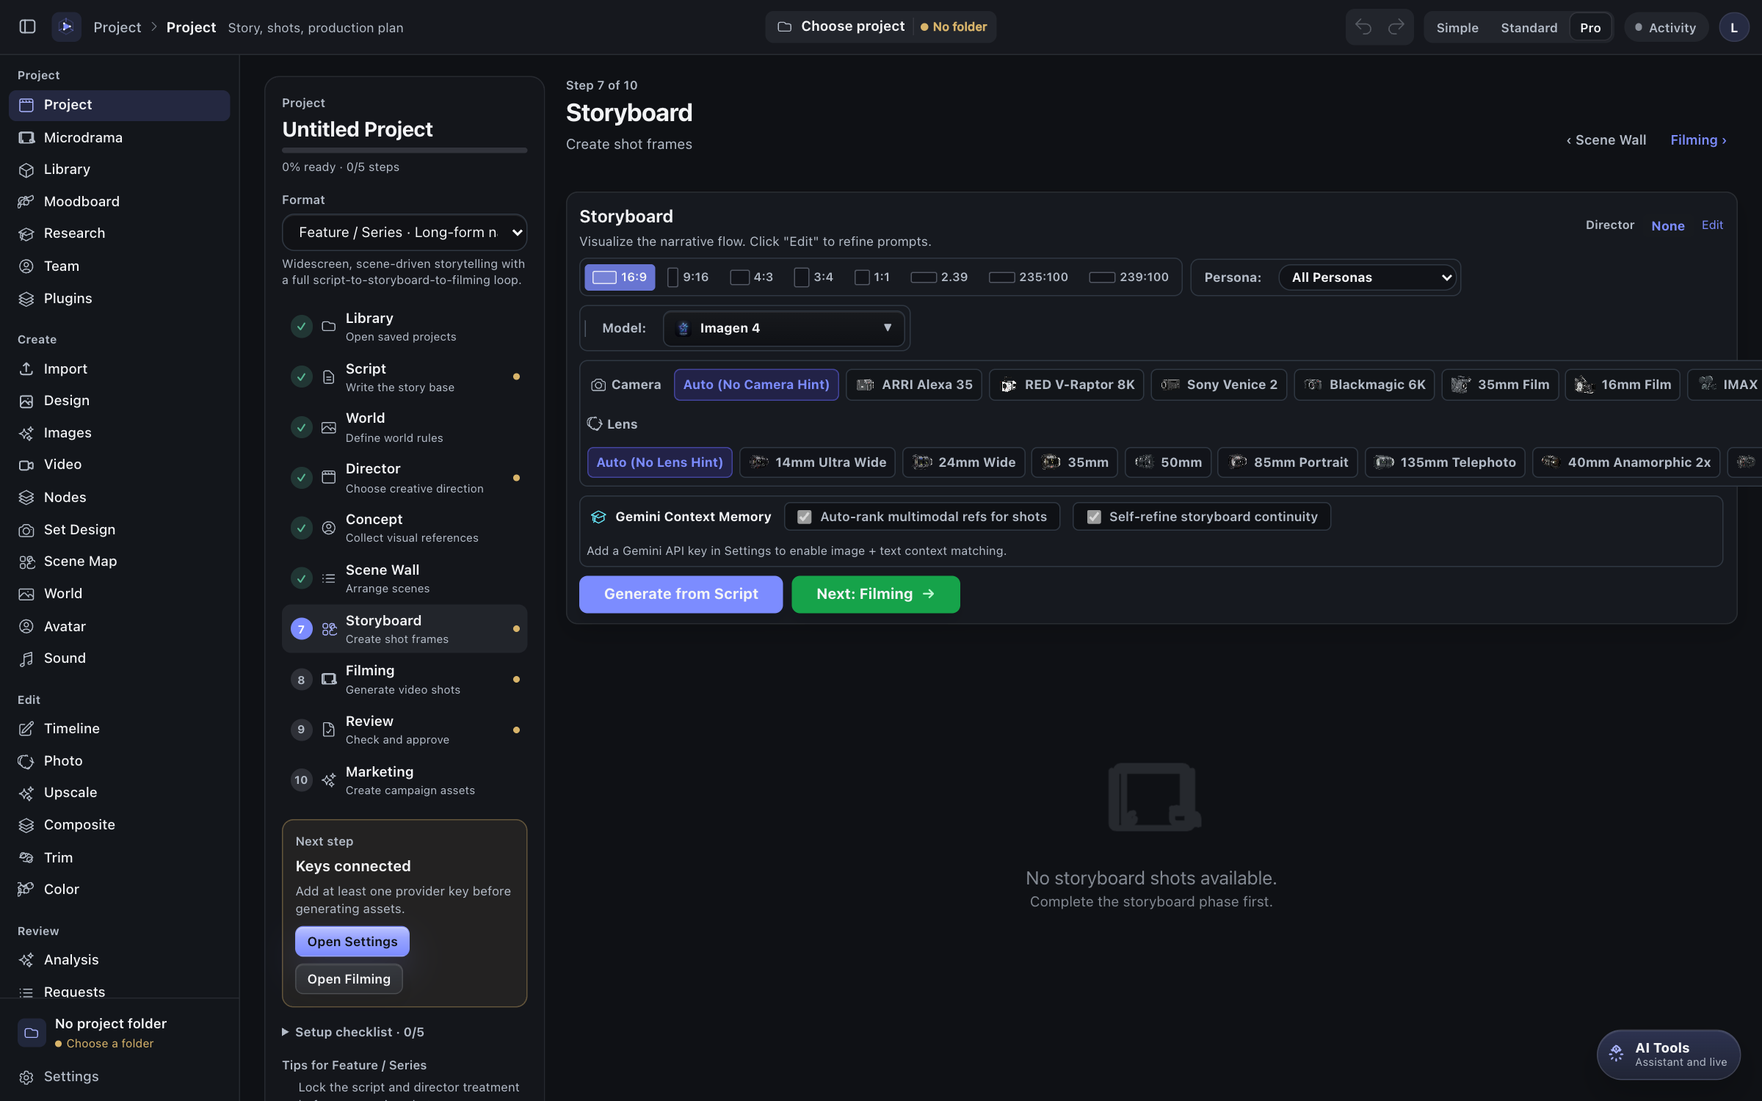Select the 2.39 aspect ratio
This screenshot has height=1101, width=1762.
tap(939, 277)
